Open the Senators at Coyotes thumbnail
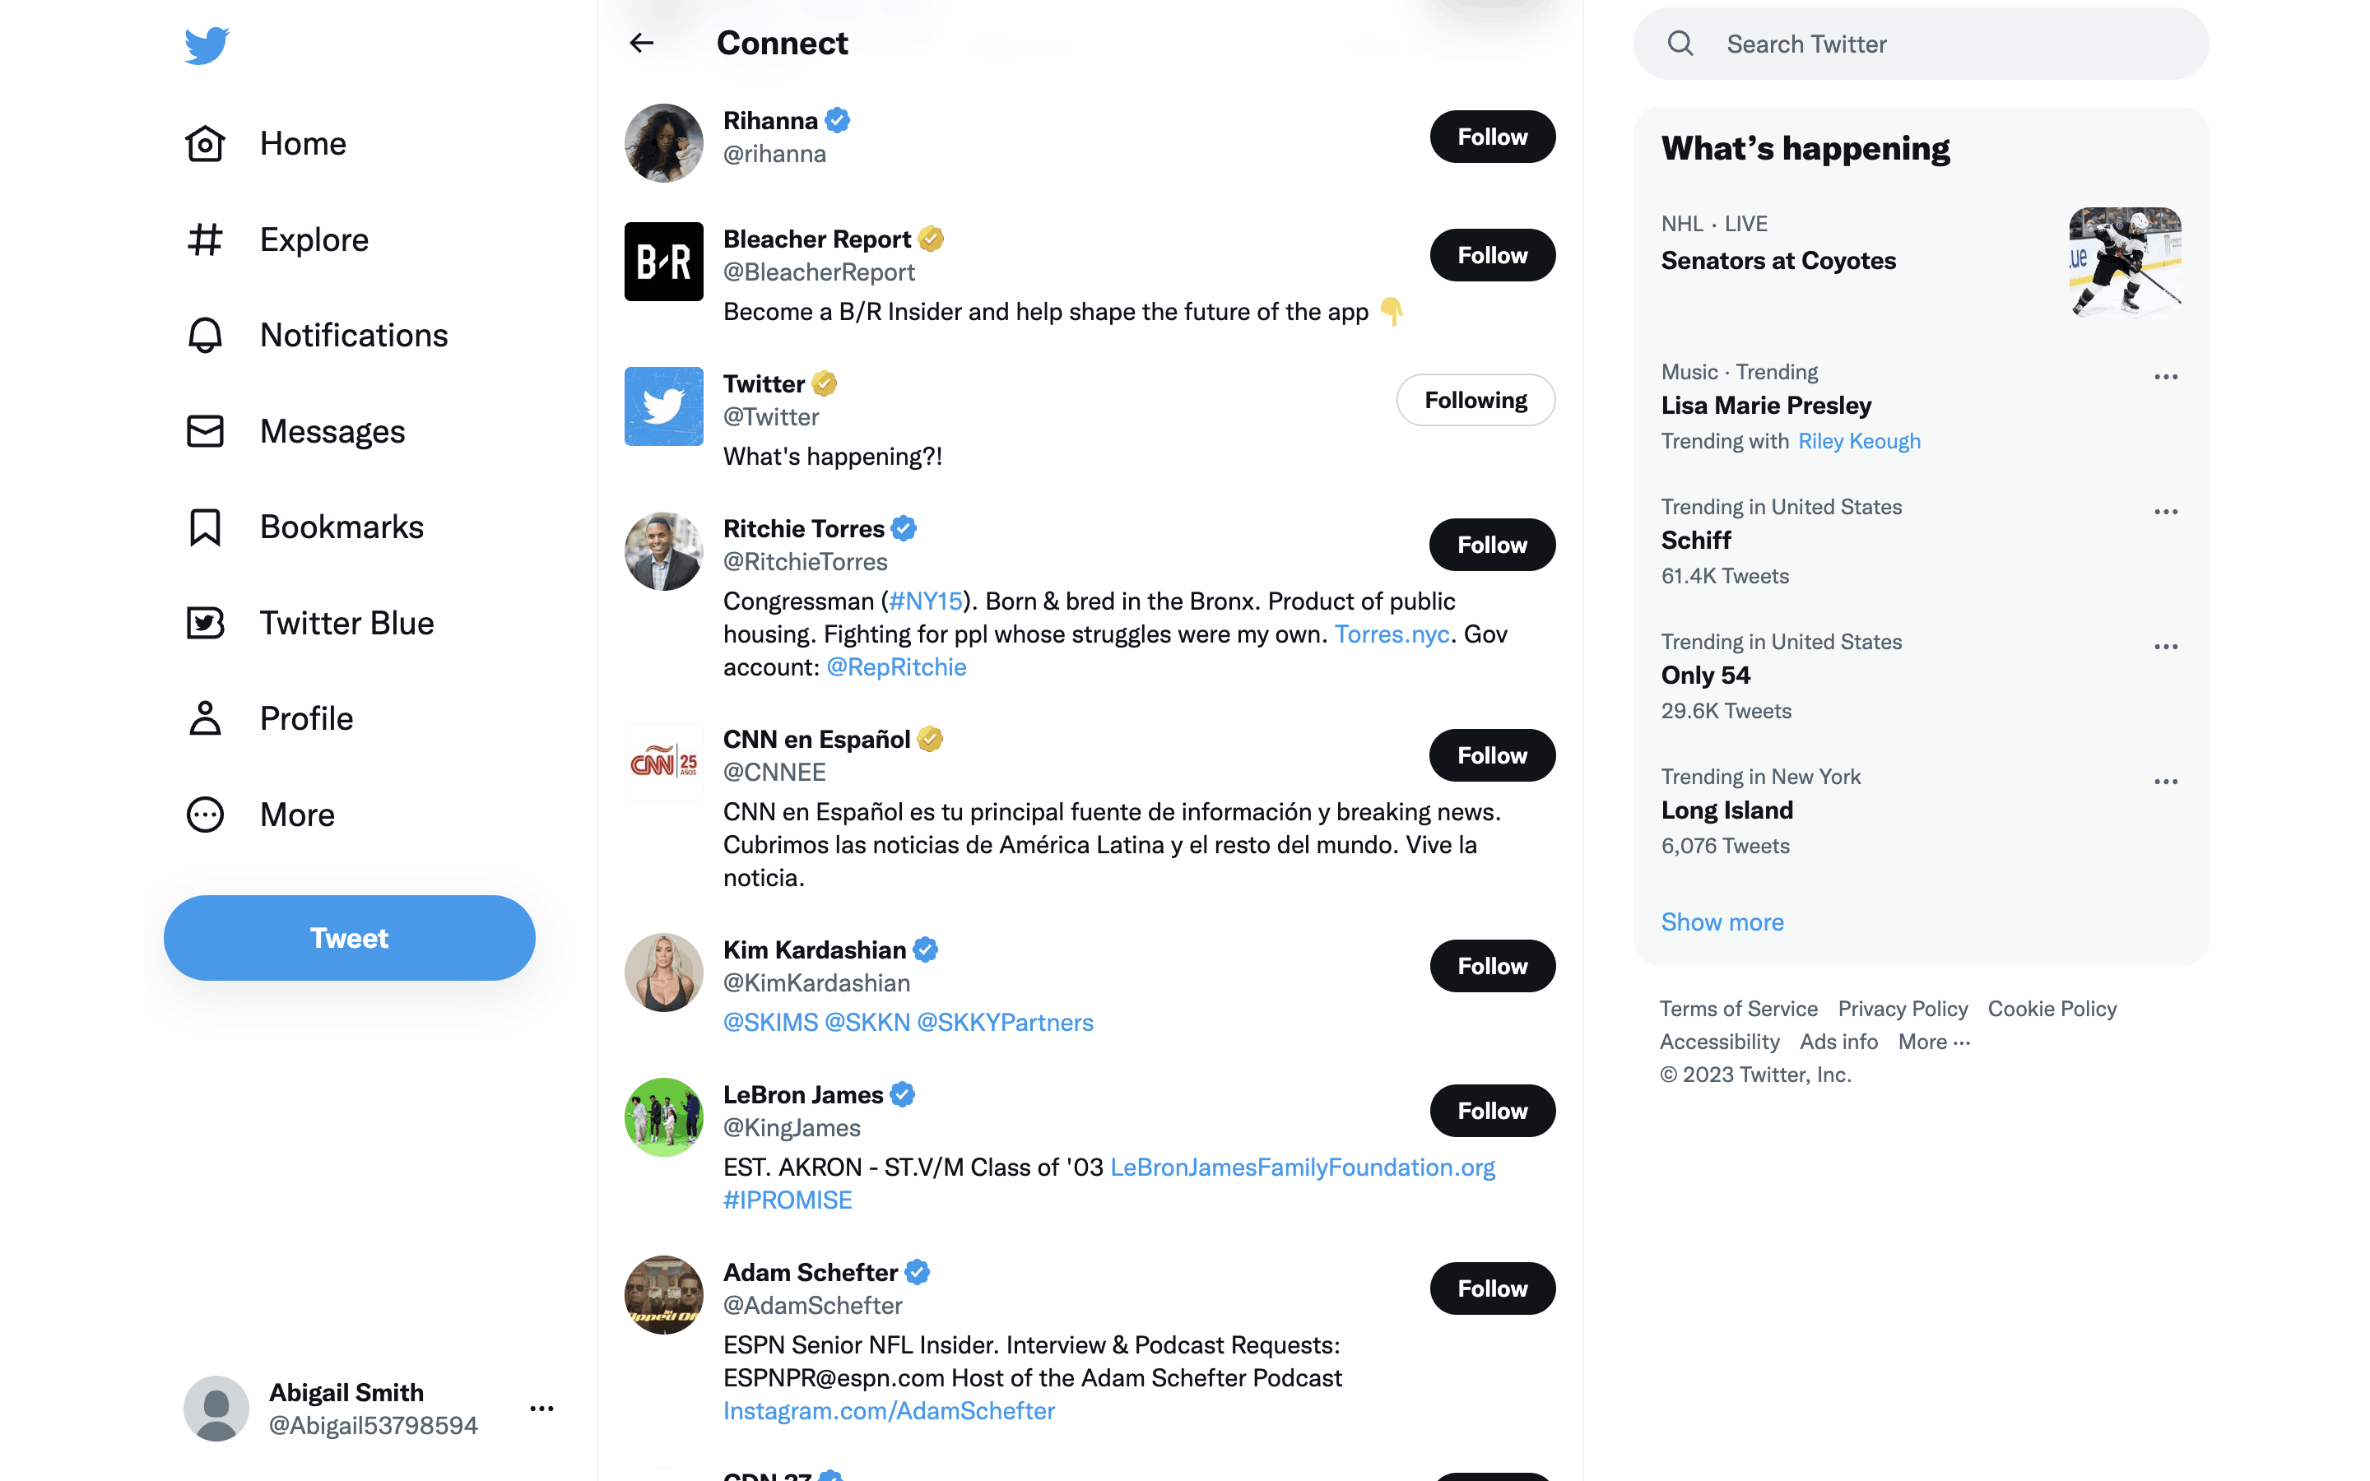The image size is (2370, 1481). tap(2124, 262)
